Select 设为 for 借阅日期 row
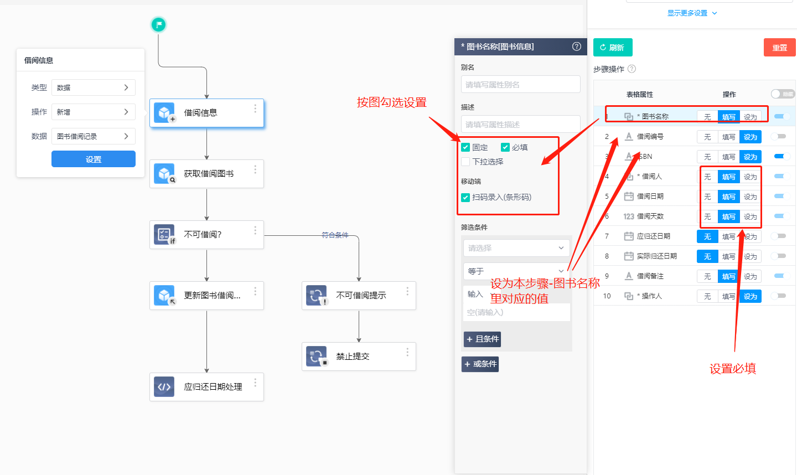 click(x=751, y=197)
